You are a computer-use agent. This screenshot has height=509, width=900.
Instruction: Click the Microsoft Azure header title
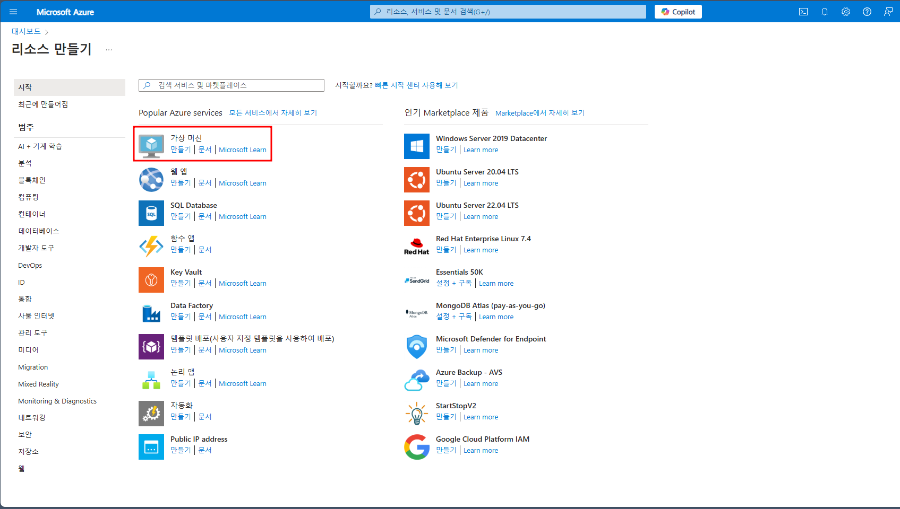tap(65, 12)
